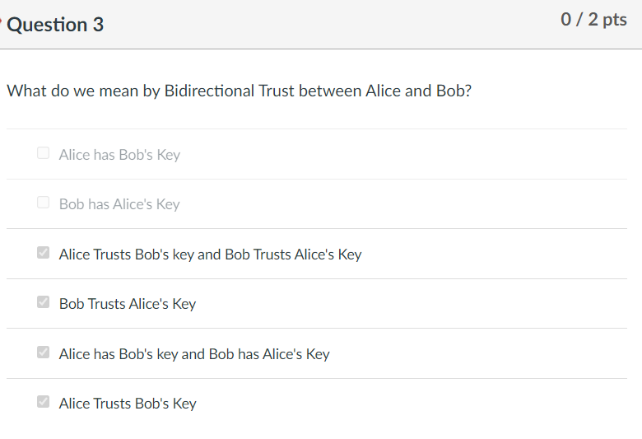Viewport: 642px width, 439px height.
Task: Click the word 'Trust' in the question prompt
Action: [277, 91]
